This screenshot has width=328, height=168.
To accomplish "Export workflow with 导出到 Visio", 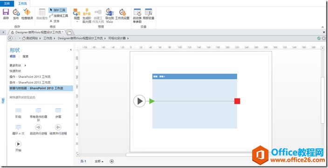I will [x=109, y=16].
